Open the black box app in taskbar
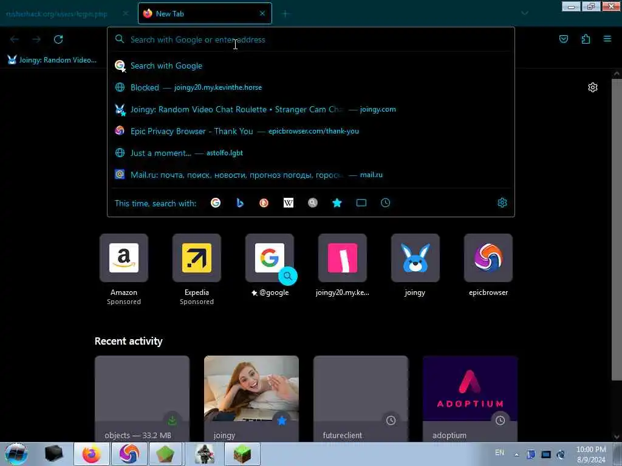This screenshot has height=466, width=622. coord(54,454)
